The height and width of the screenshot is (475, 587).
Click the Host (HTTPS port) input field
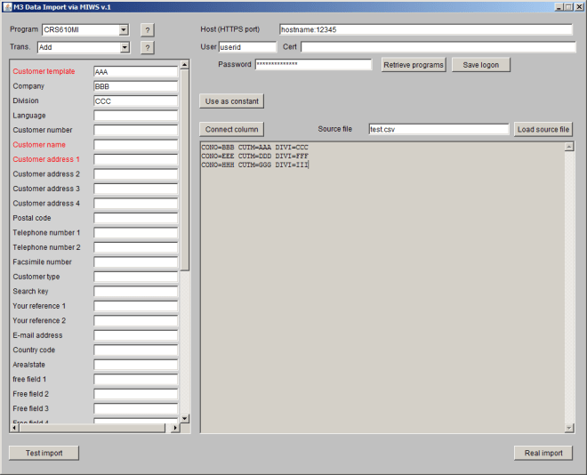(425, 29)
